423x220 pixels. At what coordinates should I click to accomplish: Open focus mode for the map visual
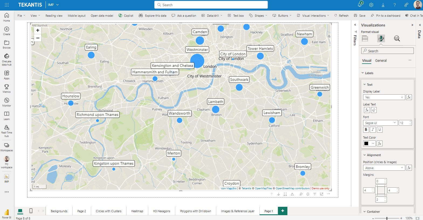pyautogui.click(x=321, y=194)
